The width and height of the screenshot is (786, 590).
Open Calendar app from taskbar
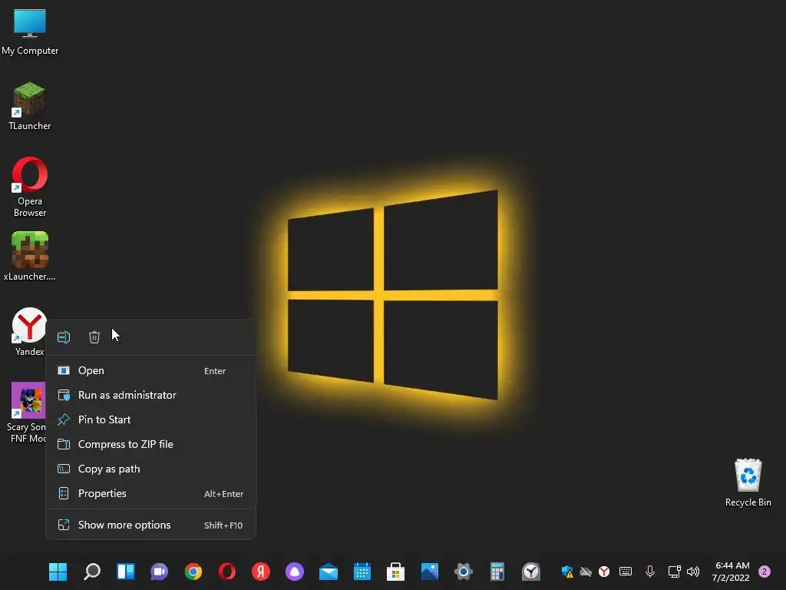pos(362,572)
